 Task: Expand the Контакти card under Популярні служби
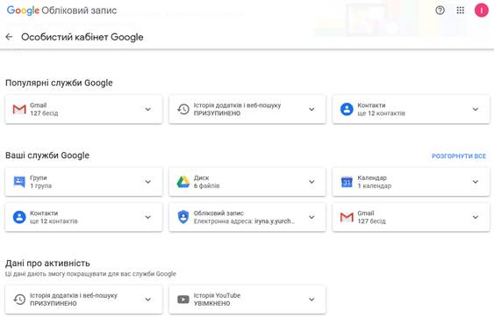tap(476, 109)
